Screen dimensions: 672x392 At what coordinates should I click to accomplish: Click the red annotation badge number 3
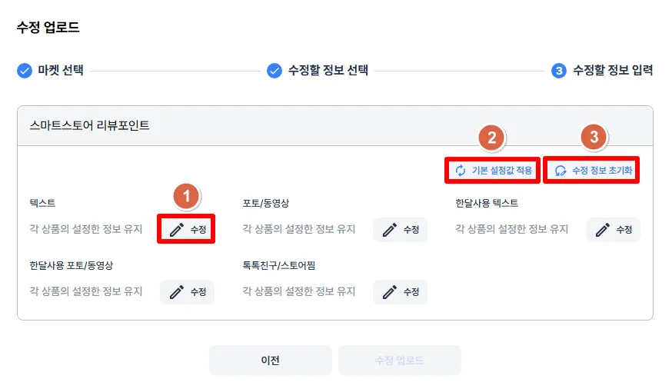pyautogui.click(x=592, y=138)
